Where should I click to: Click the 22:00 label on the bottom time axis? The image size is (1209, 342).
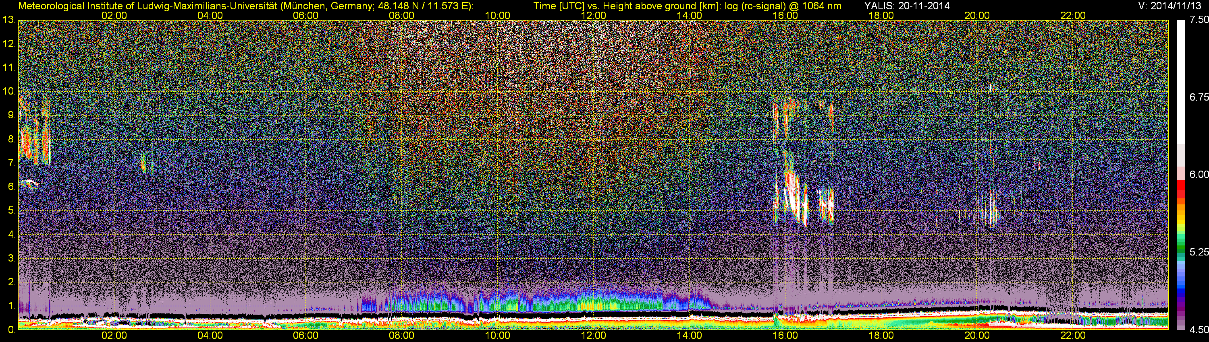(x=1073, y=336)
